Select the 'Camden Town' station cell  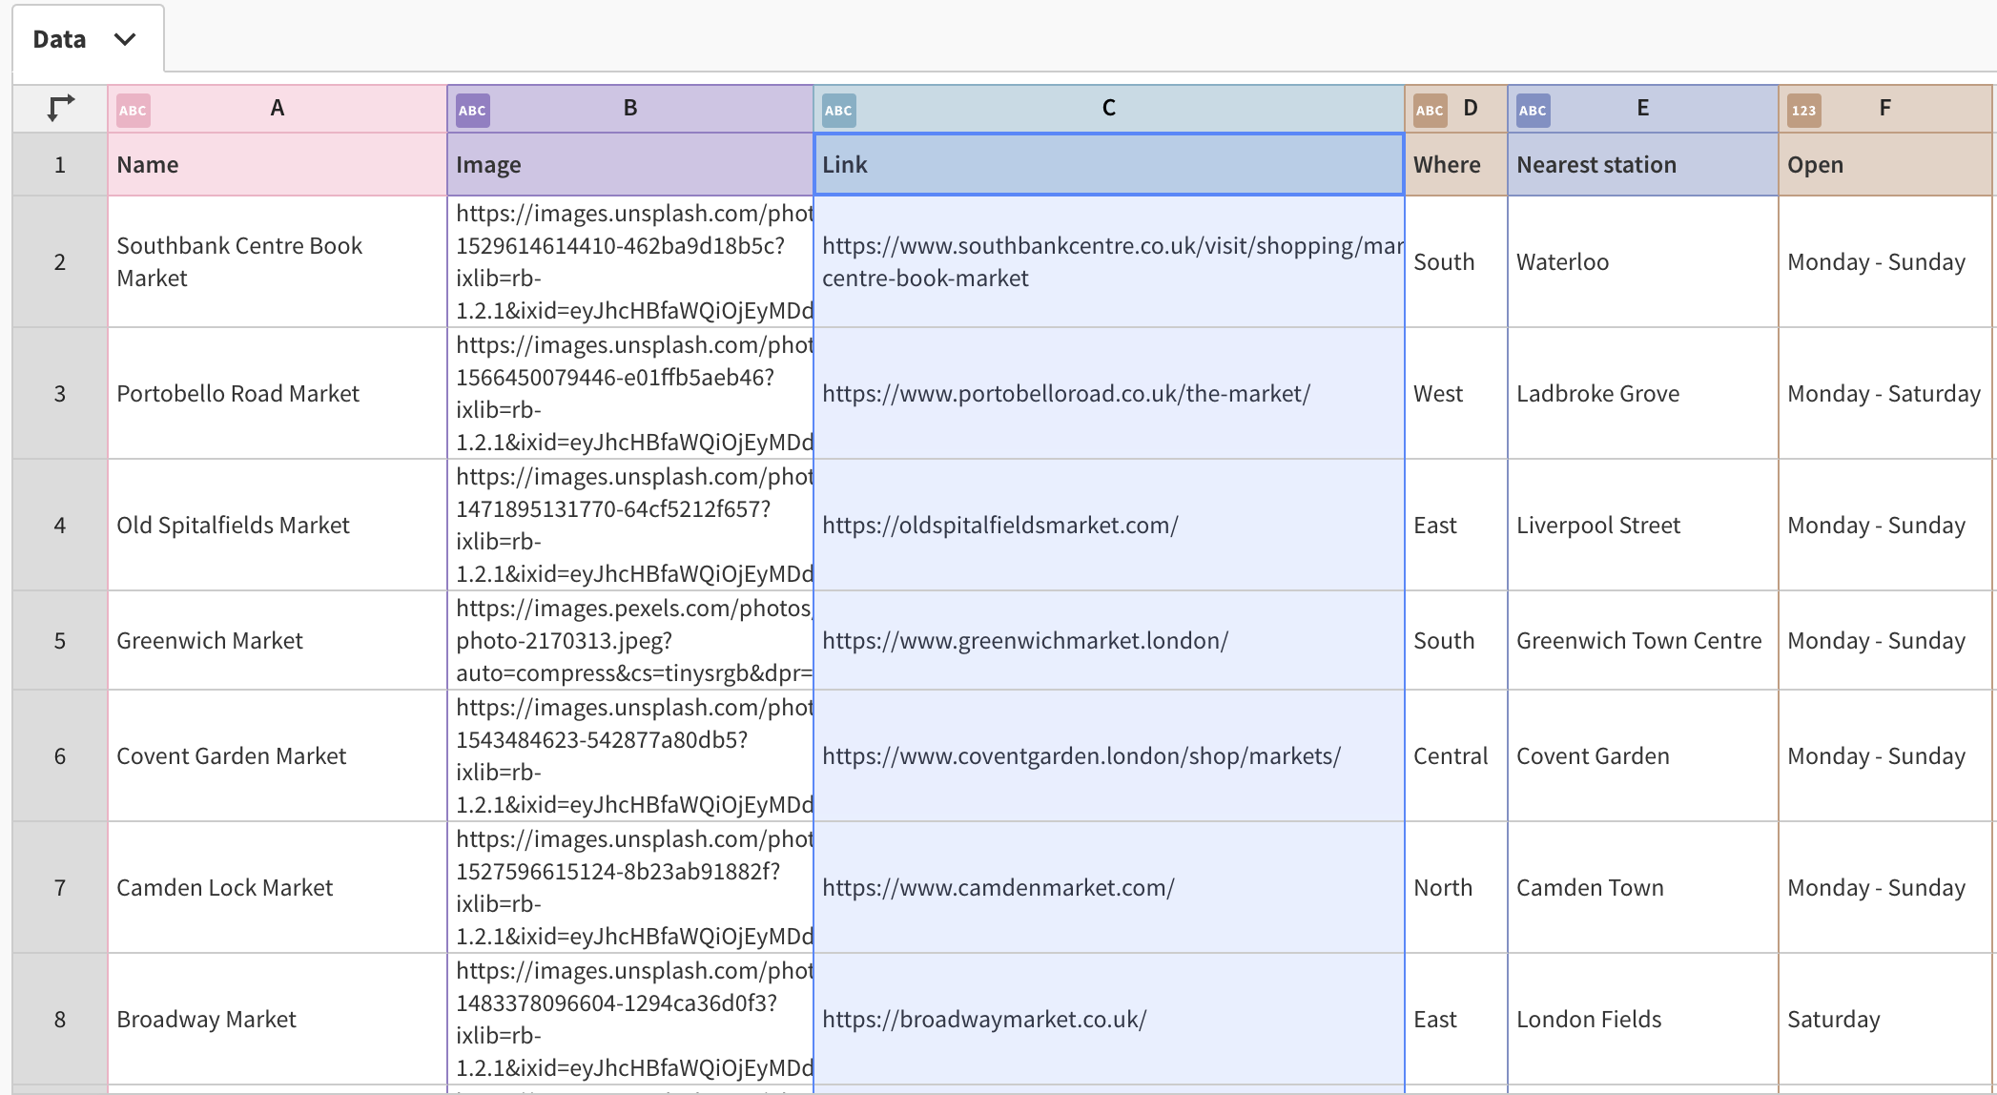1643,888
